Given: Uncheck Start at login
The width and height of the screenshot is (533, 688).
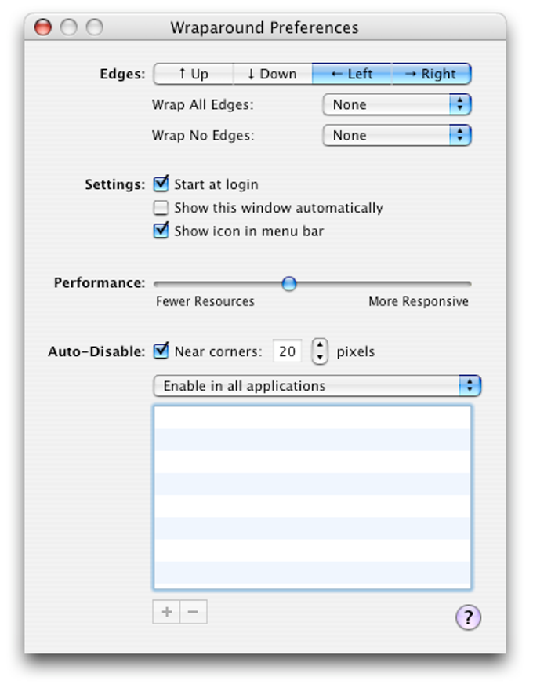Looking at the screenshot, I should pyautogui.click(x=161, y=184).
